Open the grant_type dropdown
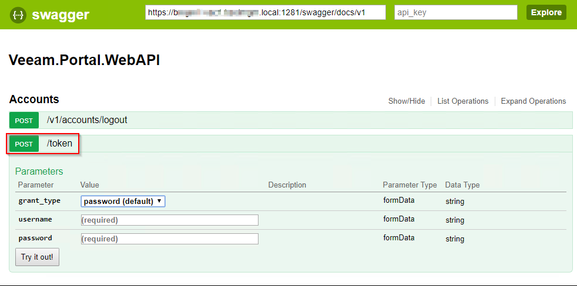This screenshot has height=286, width=577. pyautogui.click(x=123, y=201)
